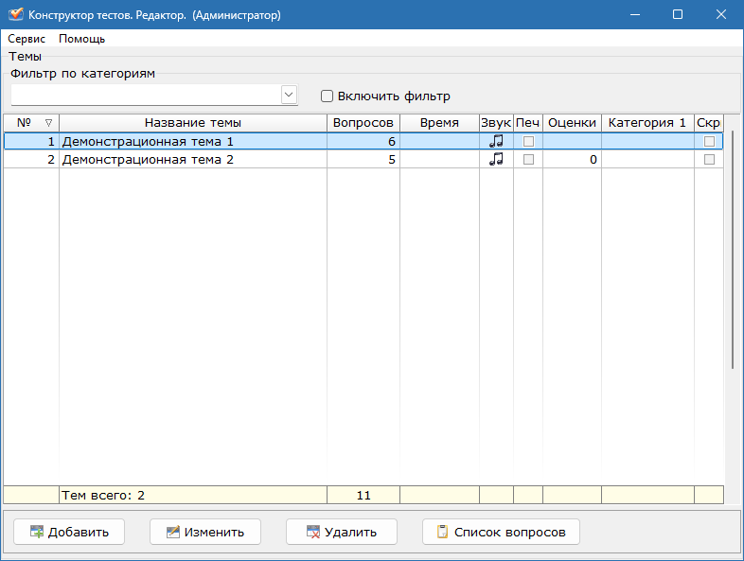The height and width of the screenshot is (561, 744).
Task: Click the Звук column header
Action: pyautogui.click(x=496, y=123)
